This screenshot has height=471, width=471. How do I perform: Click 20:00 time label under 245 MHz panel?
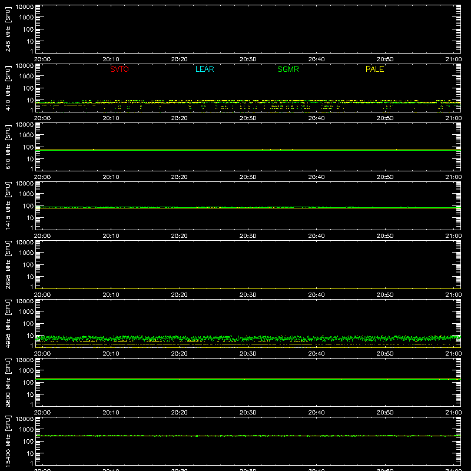[42, 59]
